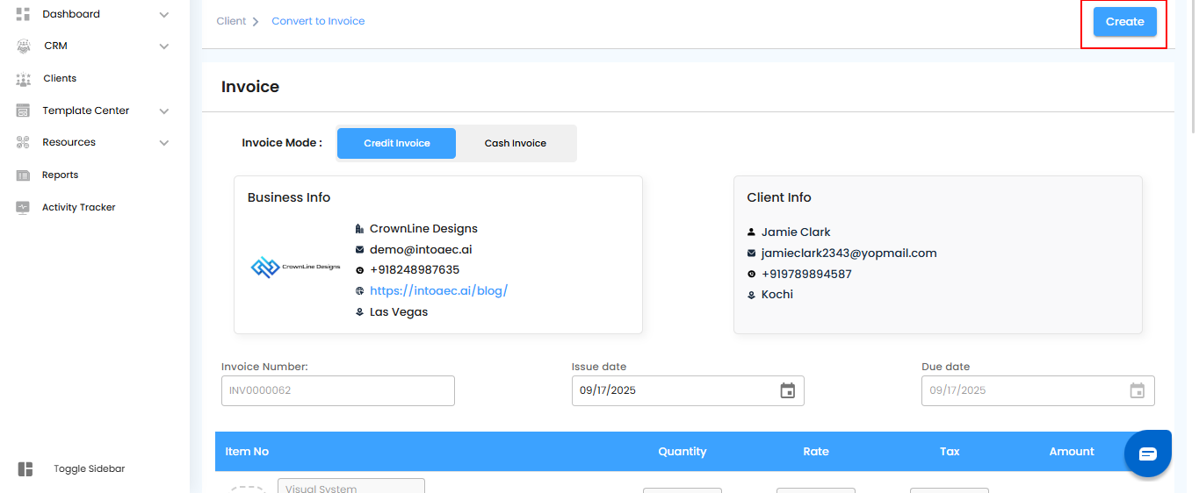Image resolution: width=1199 pixels, height=493 pixels.
Task: Click the Create button
Action: pos(1124,22)
